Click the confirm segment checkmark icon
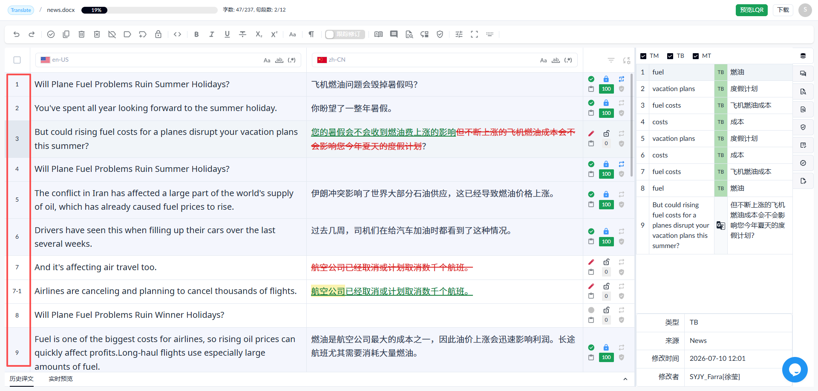Image resolution: width=818 pixels, height=391 pixels. [x=51, y=34]
